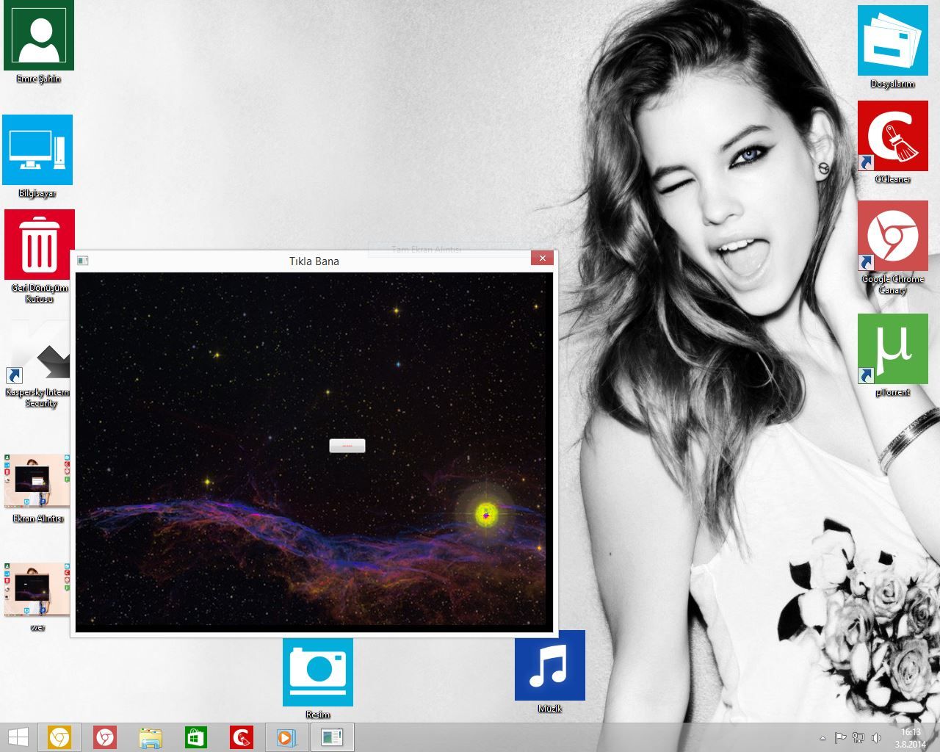
Task: Open the volume speaker tray icon
Action: (x=876, y=737)
